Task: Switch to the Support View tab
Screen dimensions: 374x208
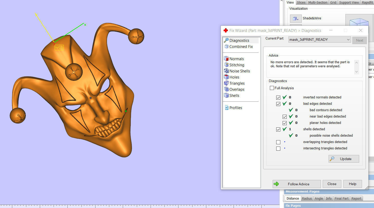Action: tap(349, 2)
